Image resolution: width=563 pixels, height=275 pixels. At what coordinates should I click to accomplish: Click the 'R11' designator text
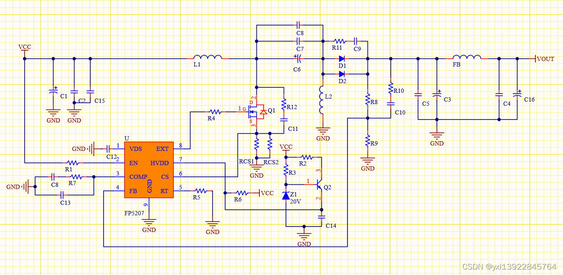click(x=337, y=48)
